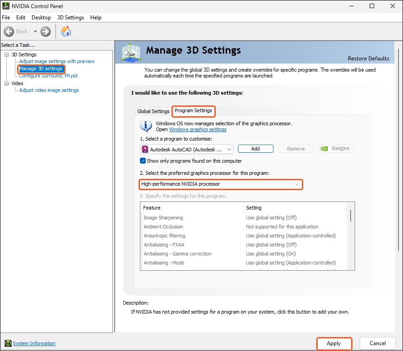The width and height of the screenshot is (403, 351).
Task: Click the Forward arrow icon
Action: coord(46,32)
